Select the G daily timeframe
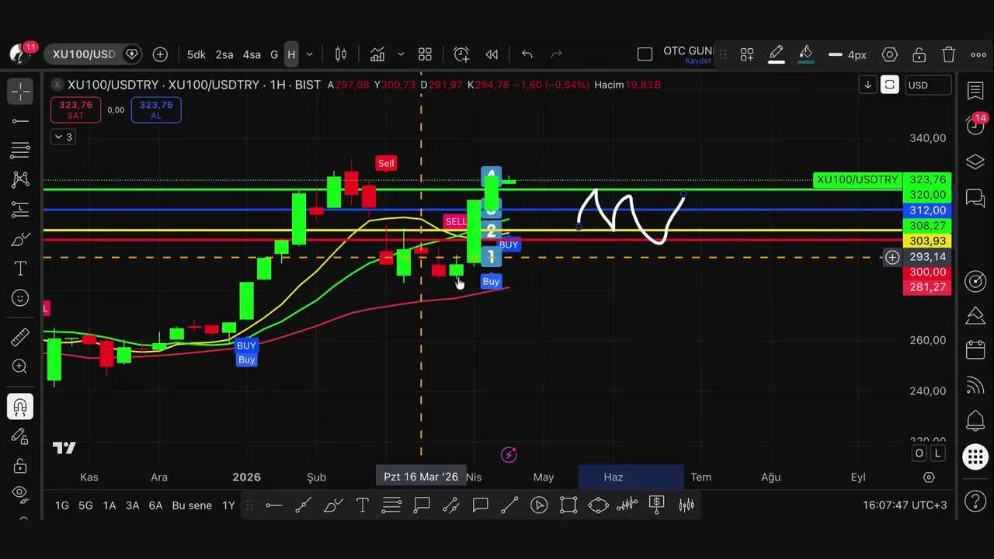 274,54
